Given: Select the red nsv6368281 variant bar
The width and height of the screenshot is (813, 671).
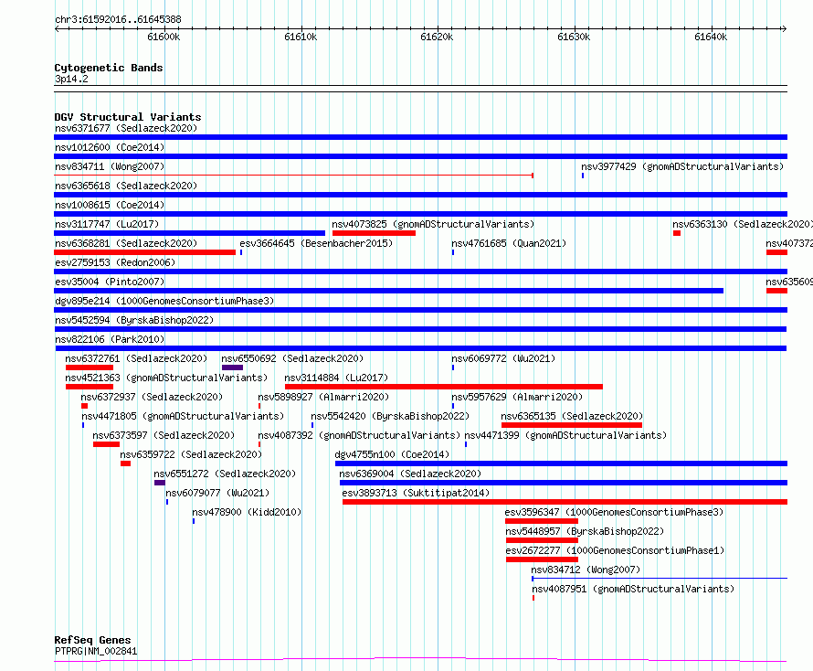Looking at the screenshot, I should [x=144, y=252].
